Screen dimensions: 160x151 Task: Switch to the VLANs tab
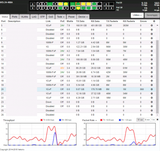(x=24, y=17)
